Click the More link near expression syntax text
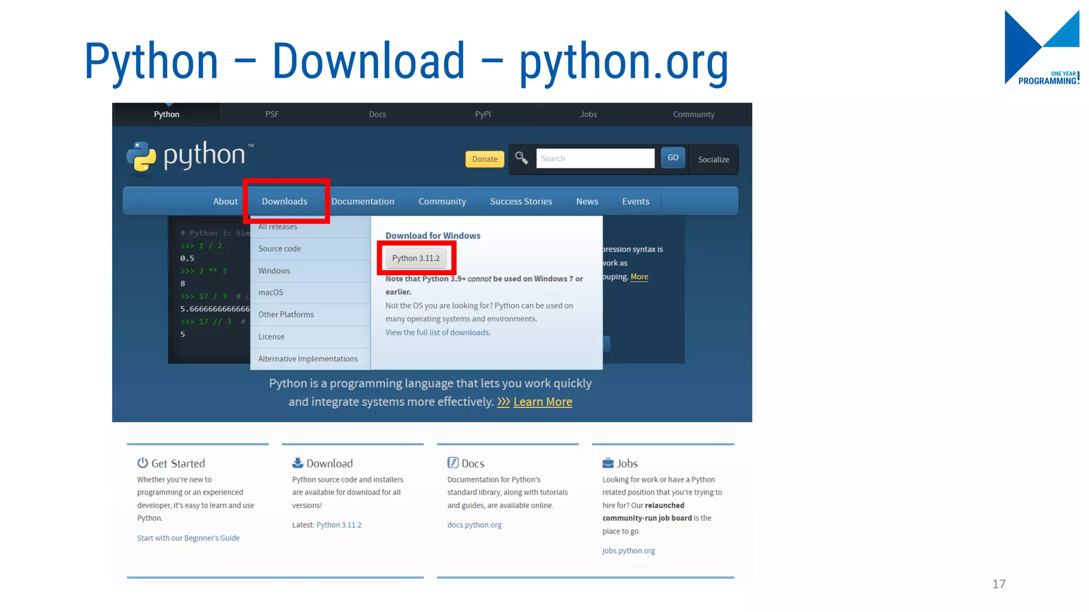1089x612 pixels. point(639,277)
